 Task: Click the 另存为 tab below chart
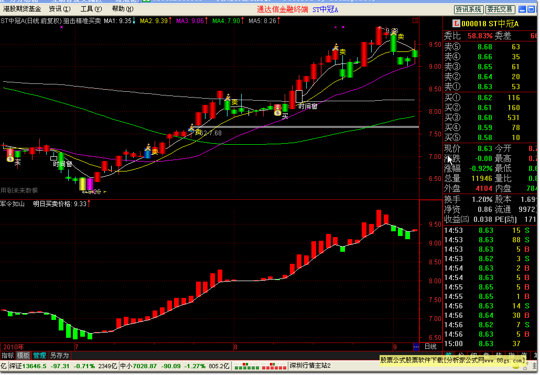coord(59,356)
